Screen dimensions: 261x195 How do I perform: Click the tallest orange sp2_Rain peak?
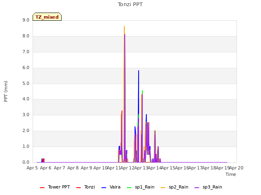[124, 26]
